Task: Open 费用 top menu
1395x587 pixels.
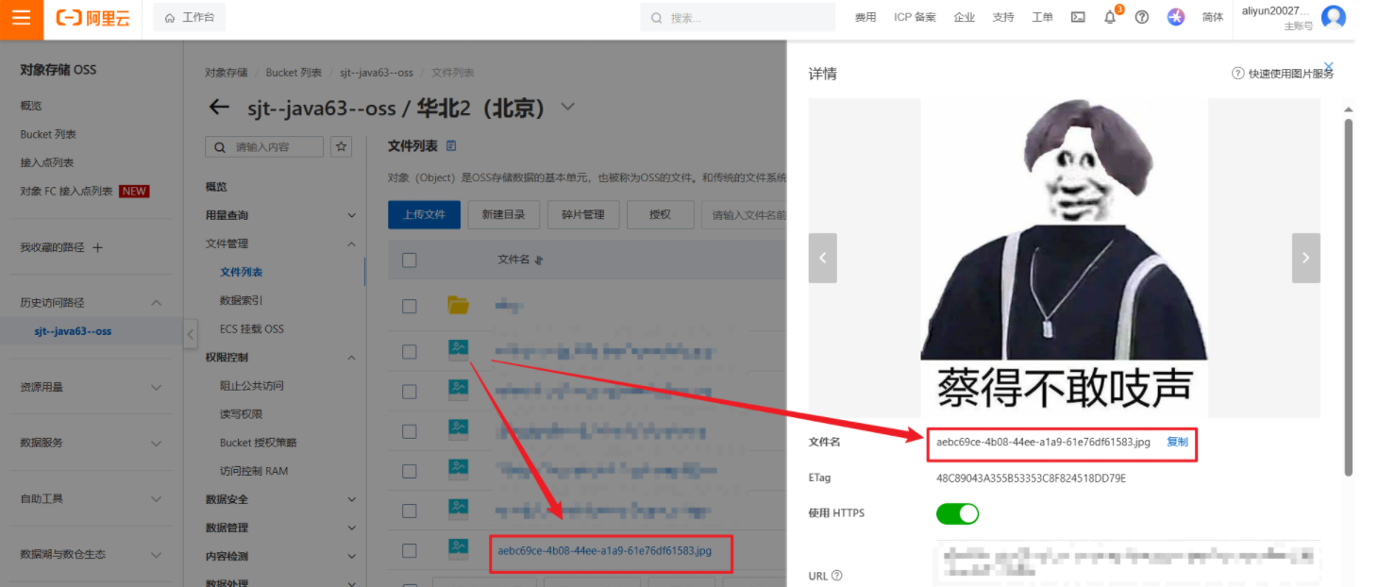Action: tap(866, 18)
